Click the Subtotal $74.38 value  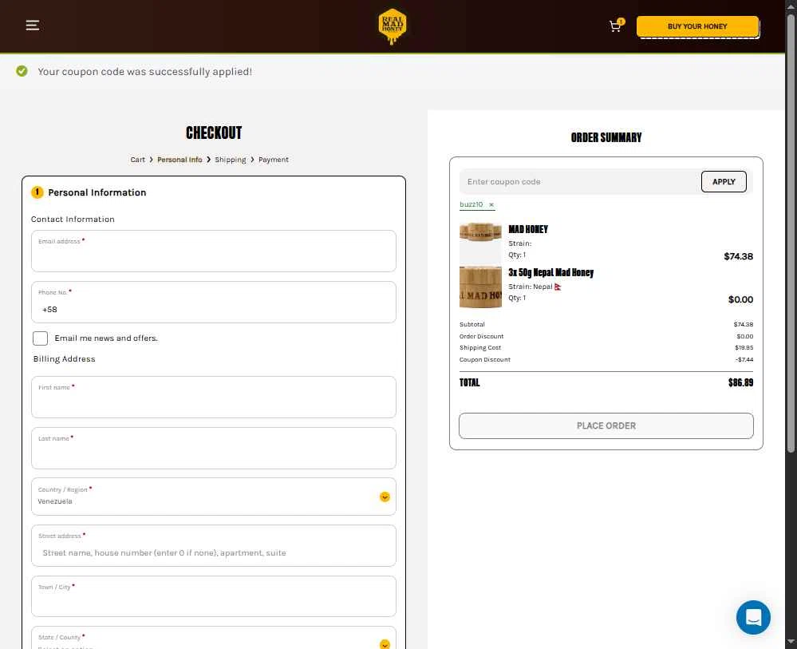(743, 324)
